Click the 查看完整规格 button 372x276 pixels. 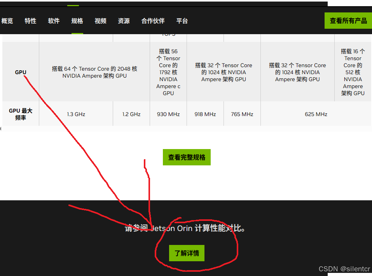tap(187, 157)
